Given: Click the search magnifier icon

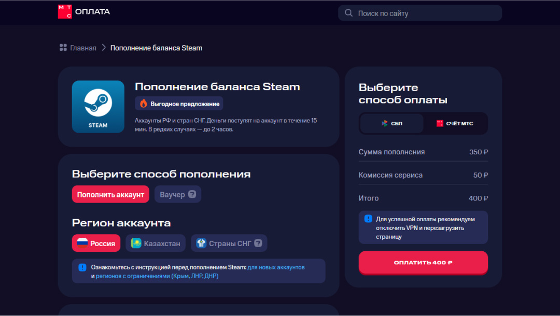Looking at the screenshot, I should pos(348,13).
